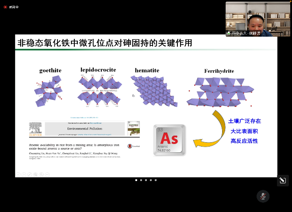Open the see-all-slides grid icon
This screenshot has height=212, width=292.
[x=35, y=174]
